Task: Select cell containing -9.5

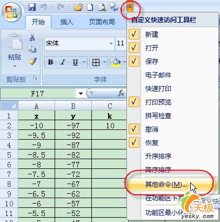Action: pos(37,135)
